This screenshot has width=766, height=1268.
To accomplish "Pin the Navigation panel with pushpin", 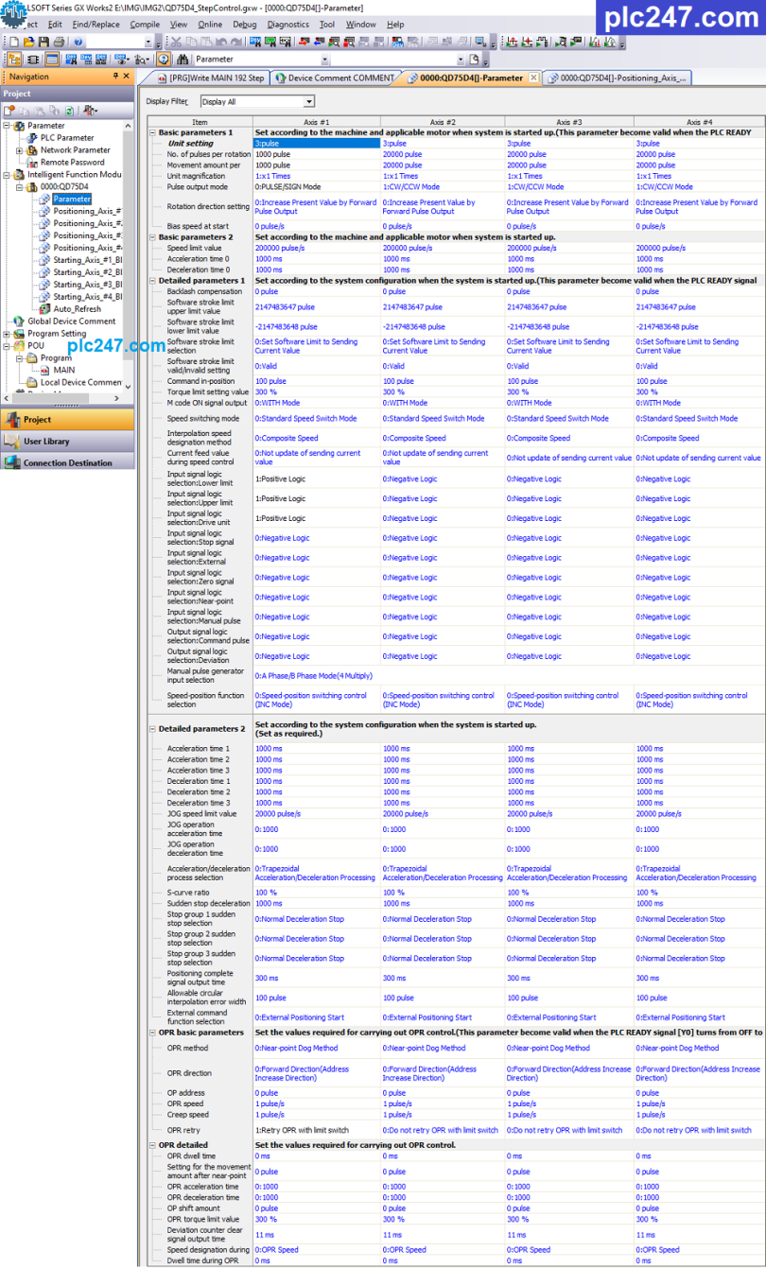I will point(115,77).
